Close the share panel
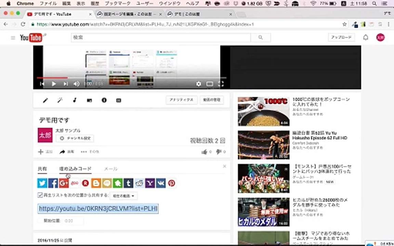 click(225, 166)
